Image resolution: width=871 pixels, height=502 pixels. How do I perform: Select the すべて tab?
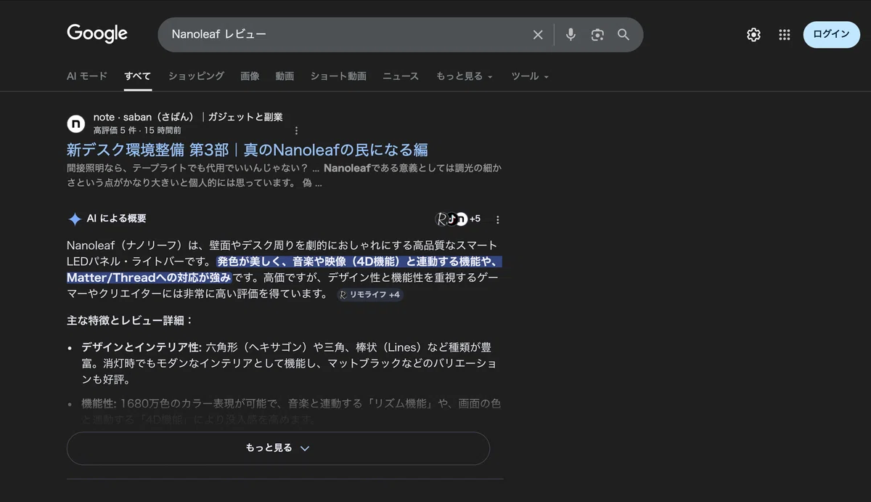point(138,76)
